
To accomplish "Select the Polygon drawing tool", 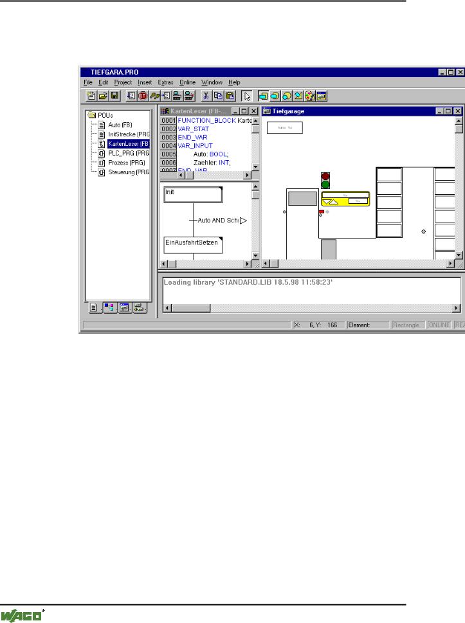I will click(x=298, y=96).
